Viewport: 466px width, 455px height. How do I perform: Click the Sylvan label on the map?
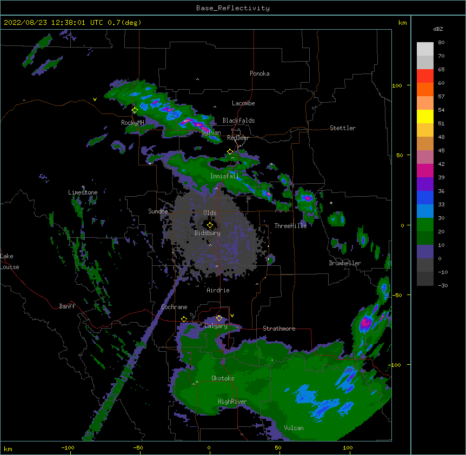[211, 132]
